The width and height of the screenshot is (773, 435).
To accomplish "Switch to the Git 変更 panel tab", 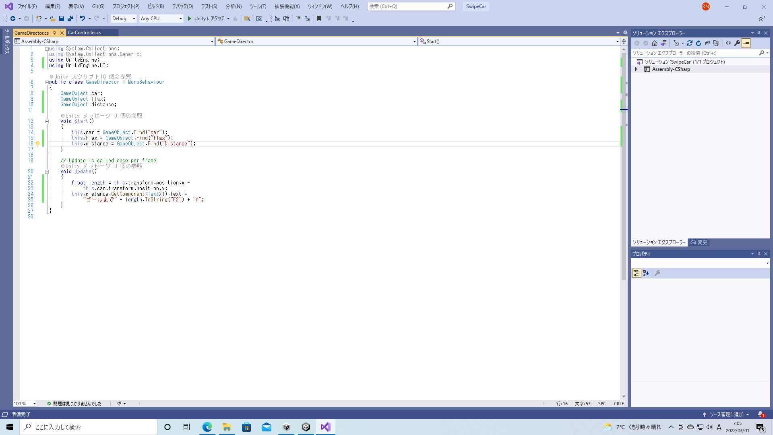I will point(699,242).
